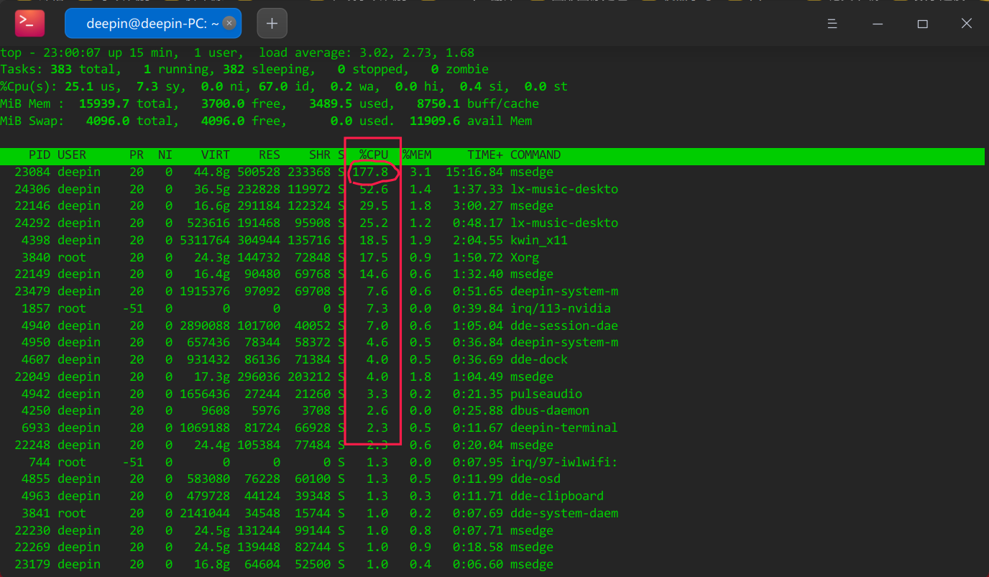The image size is (989, 577).
Task: Click the dde-dock command name
Action: tap(539, 360)
